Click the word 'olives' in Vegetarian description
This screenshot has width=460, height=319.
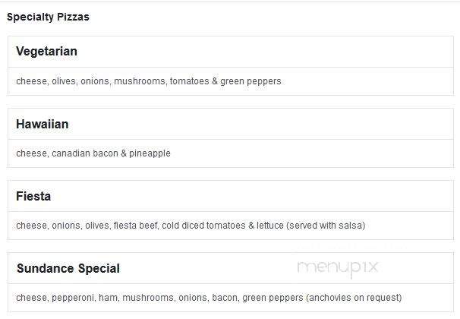click(64, 81)
